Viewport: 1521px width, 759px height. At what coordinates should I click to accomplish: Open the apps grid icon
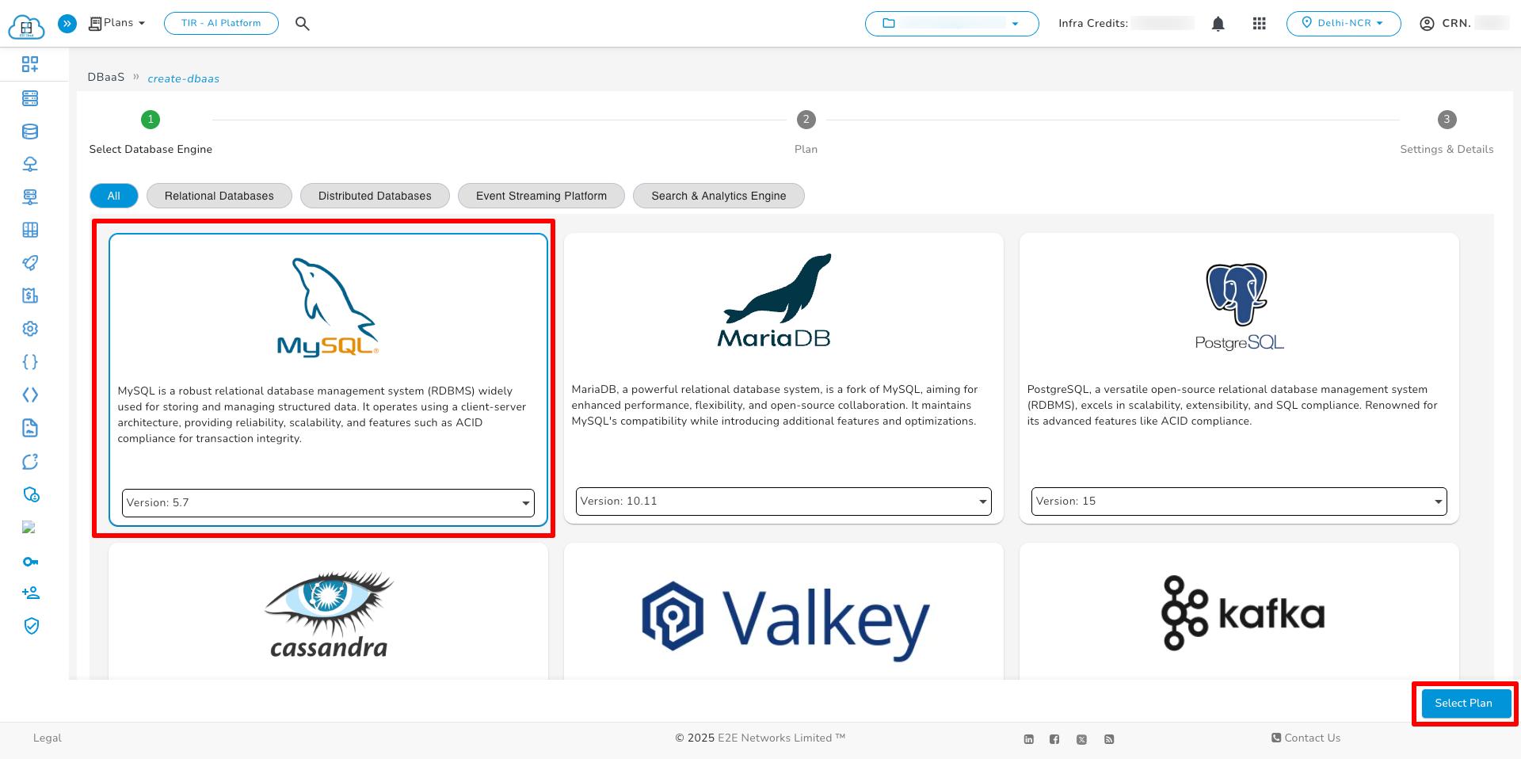click(x=1259, y=24)
